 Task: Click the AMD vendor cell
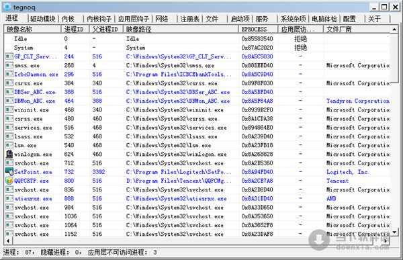(x=331, y=199)
